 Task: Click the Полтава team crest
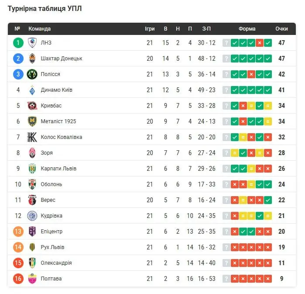tap(32, 279)
